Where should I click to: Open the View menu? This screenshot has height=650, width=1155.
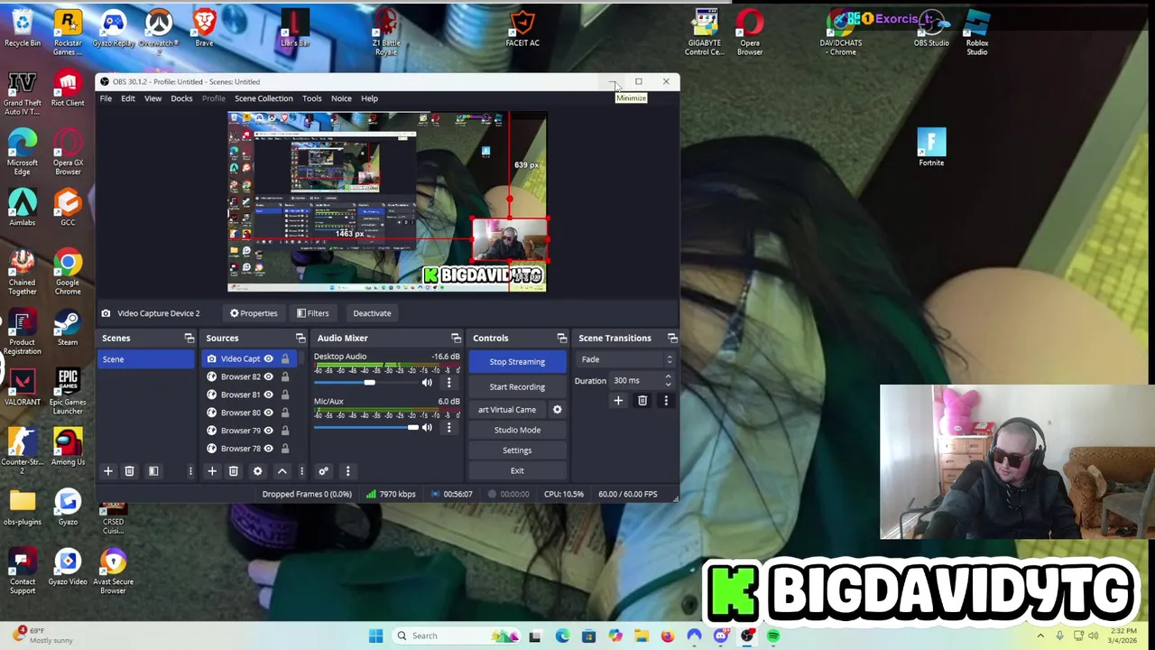click(152, 98)
